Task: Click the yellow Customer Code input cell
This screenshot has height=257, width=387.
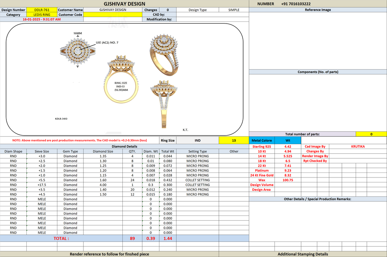Action: [113, 14]
